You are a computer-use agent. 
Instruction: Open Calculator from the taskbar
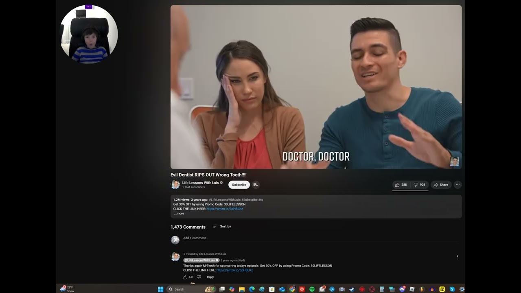[382, 289]
